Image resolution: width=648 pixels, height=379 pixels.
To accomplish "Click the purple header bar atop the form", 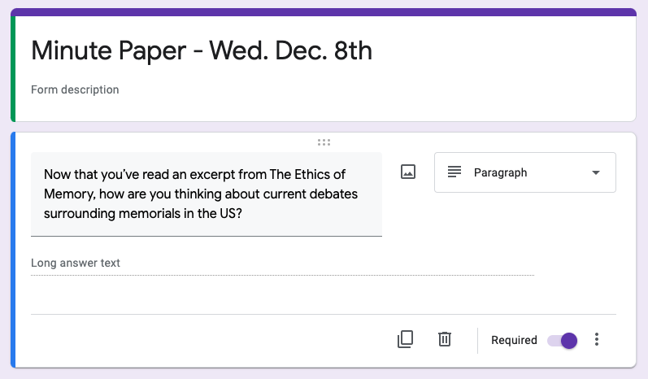I will tap(324, 12).
